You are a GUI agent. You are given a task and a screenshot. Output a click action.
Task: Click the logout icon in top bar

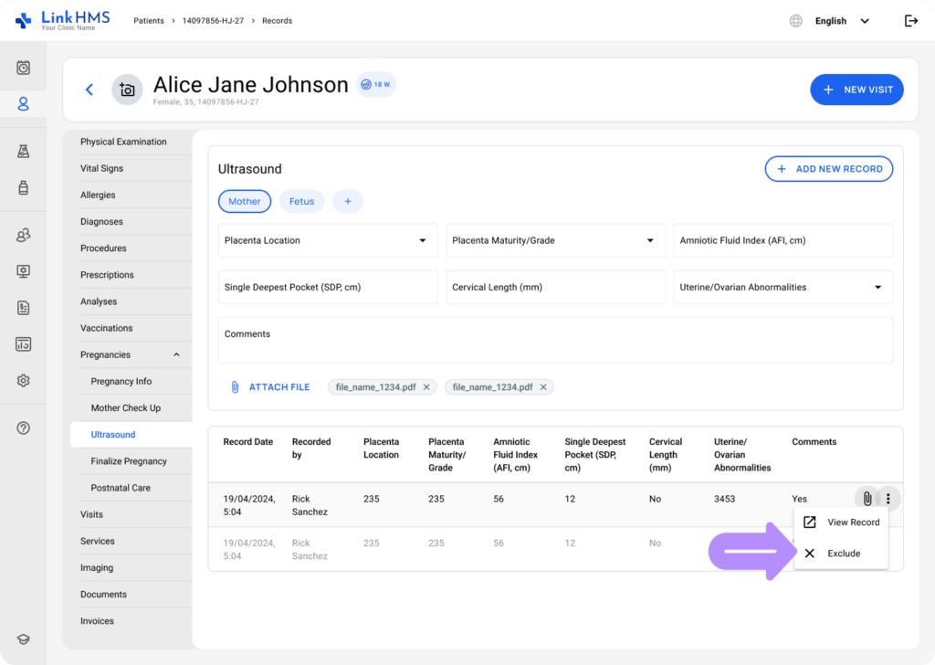click(910, 21)
